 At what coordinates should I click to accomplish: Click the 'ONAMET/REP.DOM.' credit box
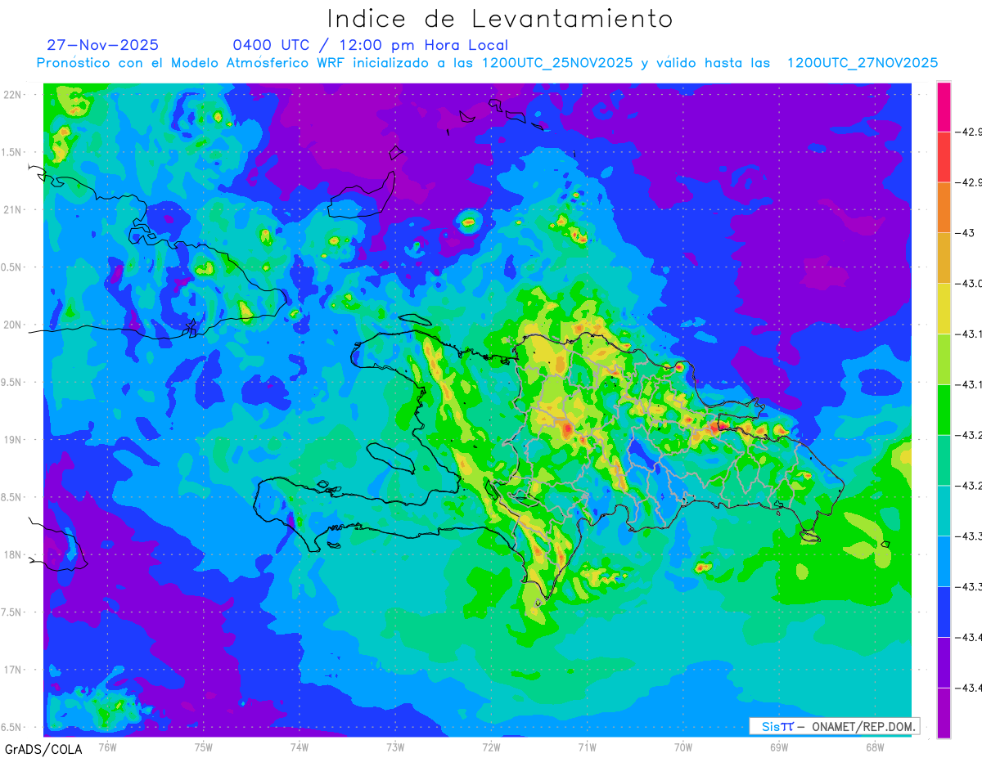[x=834, y=726]
